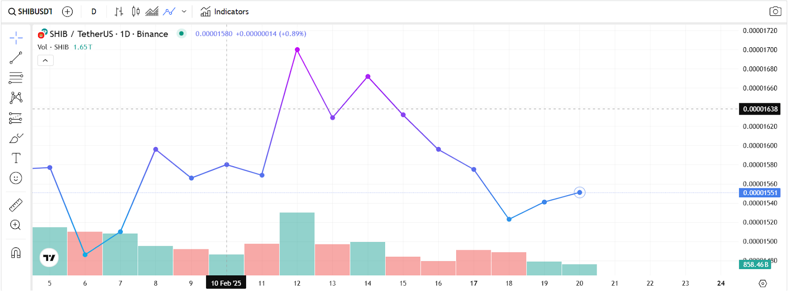Toggle magnet mode for drawings
Screen dimensions: 789x299
16,253
